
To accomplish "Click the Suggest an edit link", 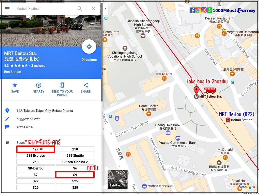I will (28, 119).
